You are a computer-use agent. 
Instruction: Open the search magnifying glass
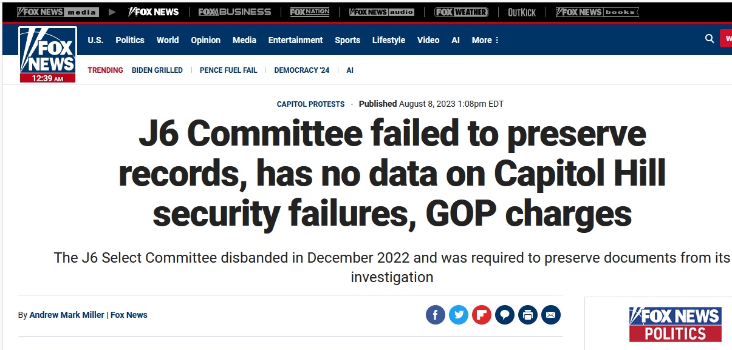(x=710, y=39)
